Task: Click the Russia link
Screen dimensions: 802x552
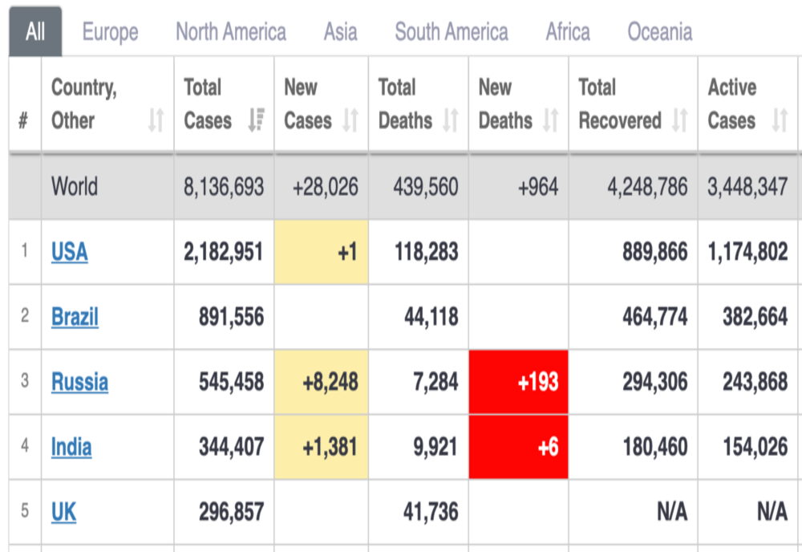Action: [79, 382]
